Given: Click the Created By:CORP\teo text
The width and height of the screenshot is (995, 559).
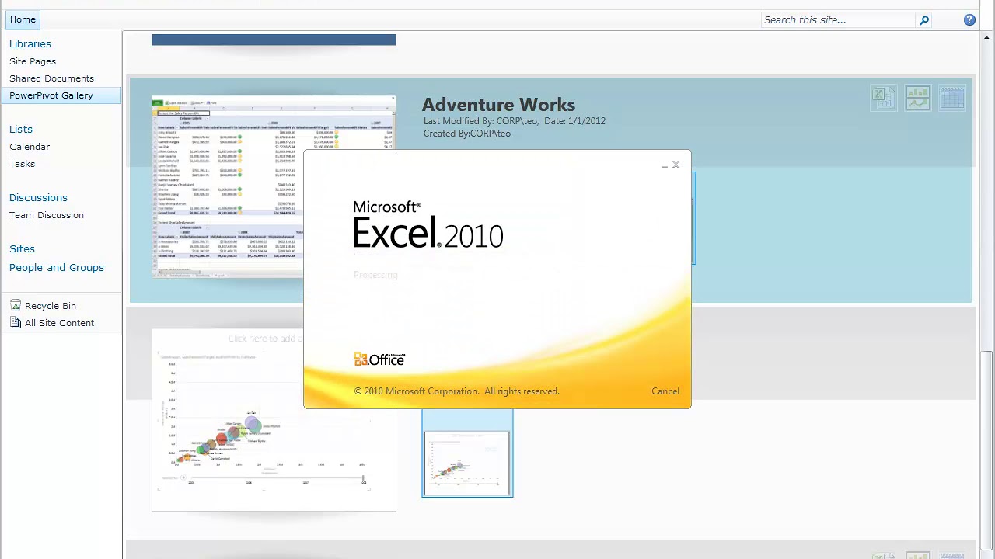Looking at the screenshot, I should point(467,134).
